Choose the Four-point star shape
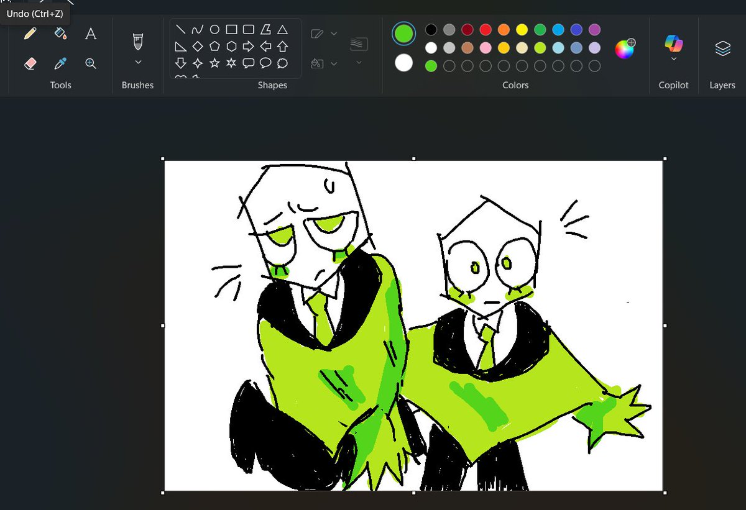The height and width of the screenshot is (510, 746). pyautogui.click(x=197, y=63)
